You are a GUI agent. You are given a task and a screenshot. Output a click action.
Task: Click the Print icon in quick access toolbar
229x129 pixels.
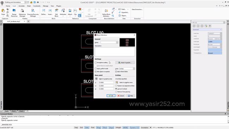pos(38,2)
